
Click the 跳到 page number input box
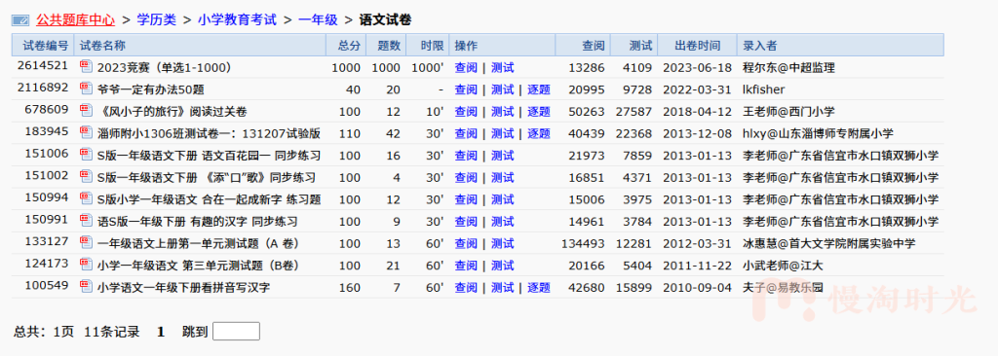(x=236, y=332)
